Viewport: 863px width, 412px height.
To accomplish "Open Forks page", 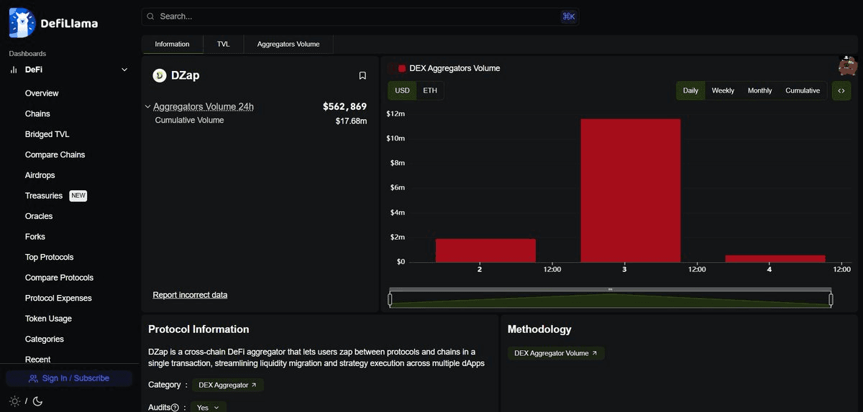I will point(35,236).
